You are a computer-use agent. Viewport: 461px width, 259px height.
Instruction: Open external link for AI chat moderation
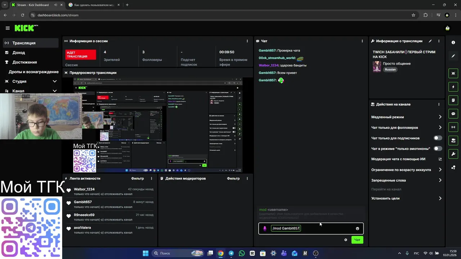tap(440, 159)
